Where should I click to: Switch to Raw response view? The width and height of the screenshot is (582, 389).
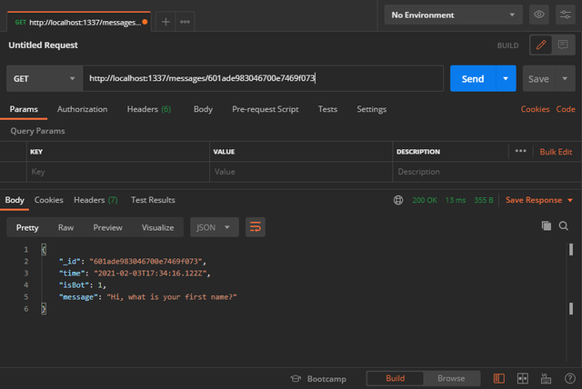[x=65, y=227]
